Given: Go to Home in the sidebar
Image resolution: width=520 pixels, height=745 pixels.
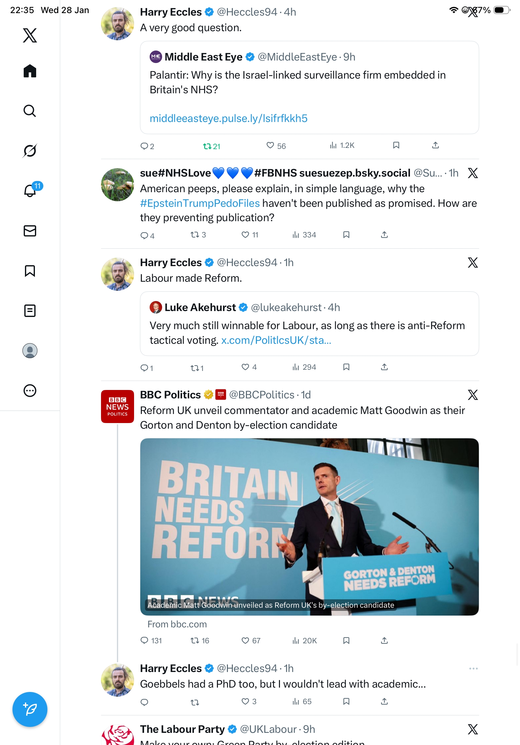Looking at the screenshot, I should (x=30, y=71).
